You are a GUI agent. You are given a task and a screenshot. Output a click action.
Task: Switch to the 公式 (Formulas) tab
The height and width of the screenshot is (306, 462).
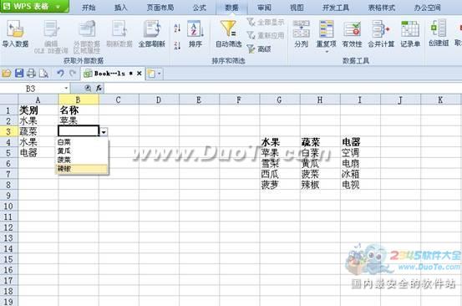[x=200, y=8]
